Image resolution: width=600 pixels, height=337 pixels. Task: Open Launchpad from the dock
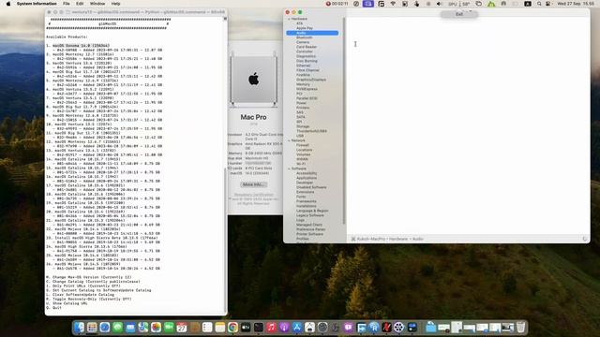pos(92,328)
